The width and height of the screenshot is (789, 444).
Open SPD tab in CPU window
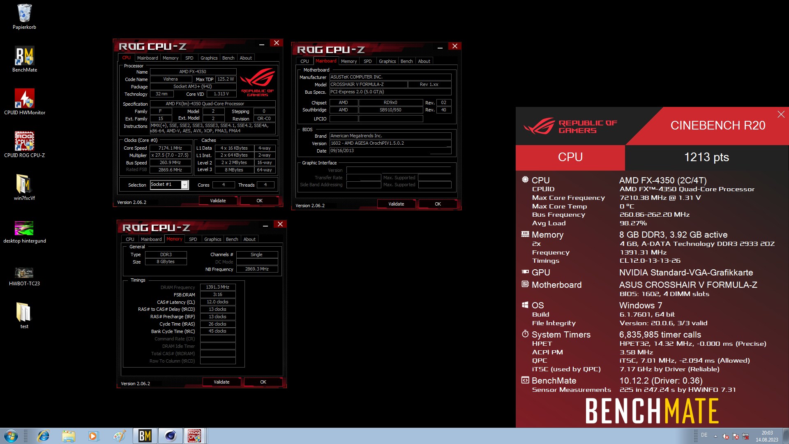point(189,58)
